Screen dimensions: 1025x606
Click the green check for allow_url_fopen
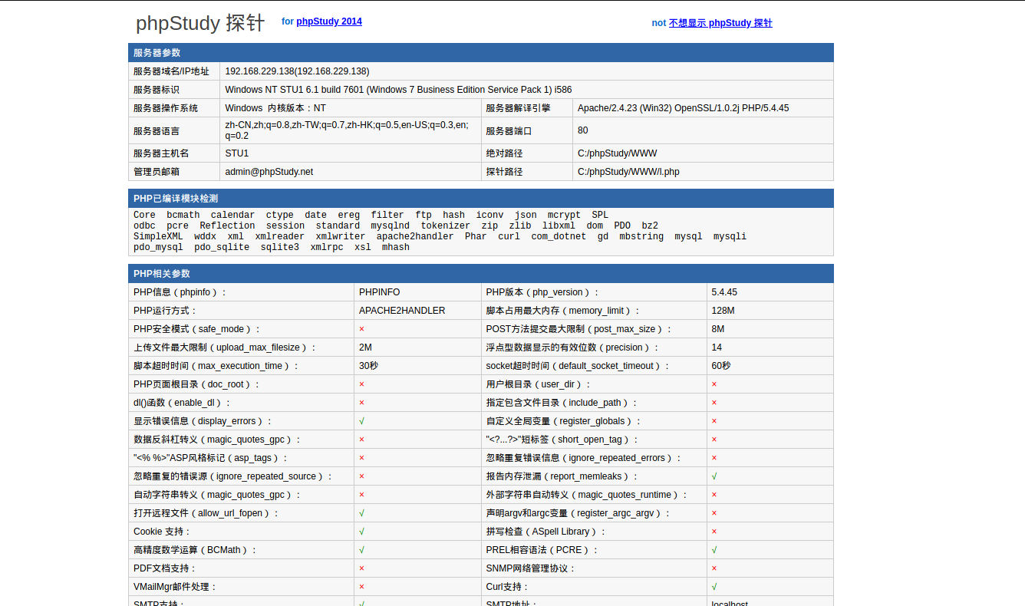point(361,513)
